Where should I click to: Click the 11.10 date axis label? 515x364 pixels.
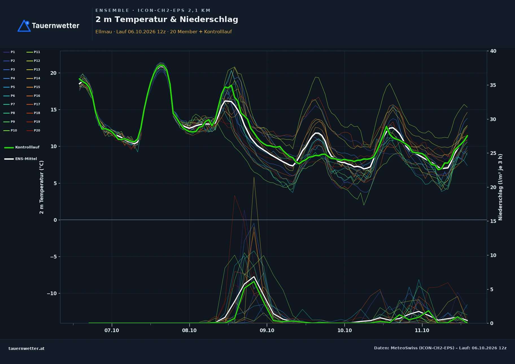422,330
